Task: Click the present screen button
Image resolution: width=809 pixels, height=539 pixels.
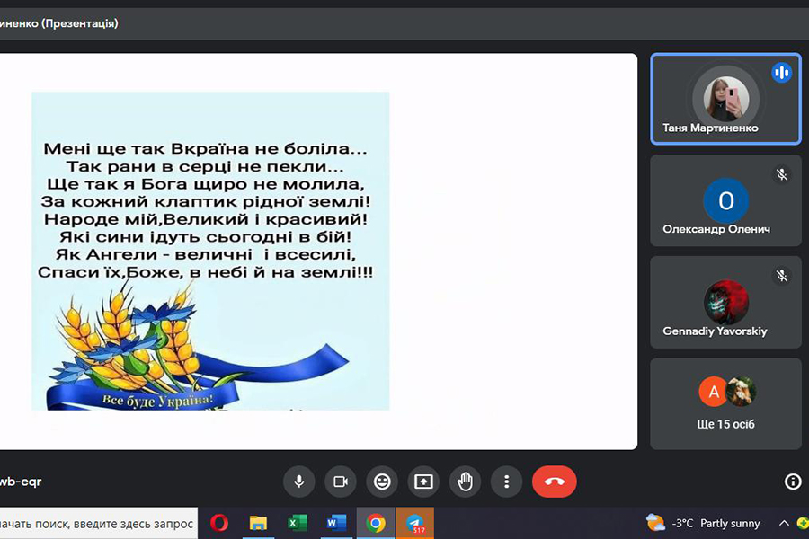Action: [x=423, y=482]
